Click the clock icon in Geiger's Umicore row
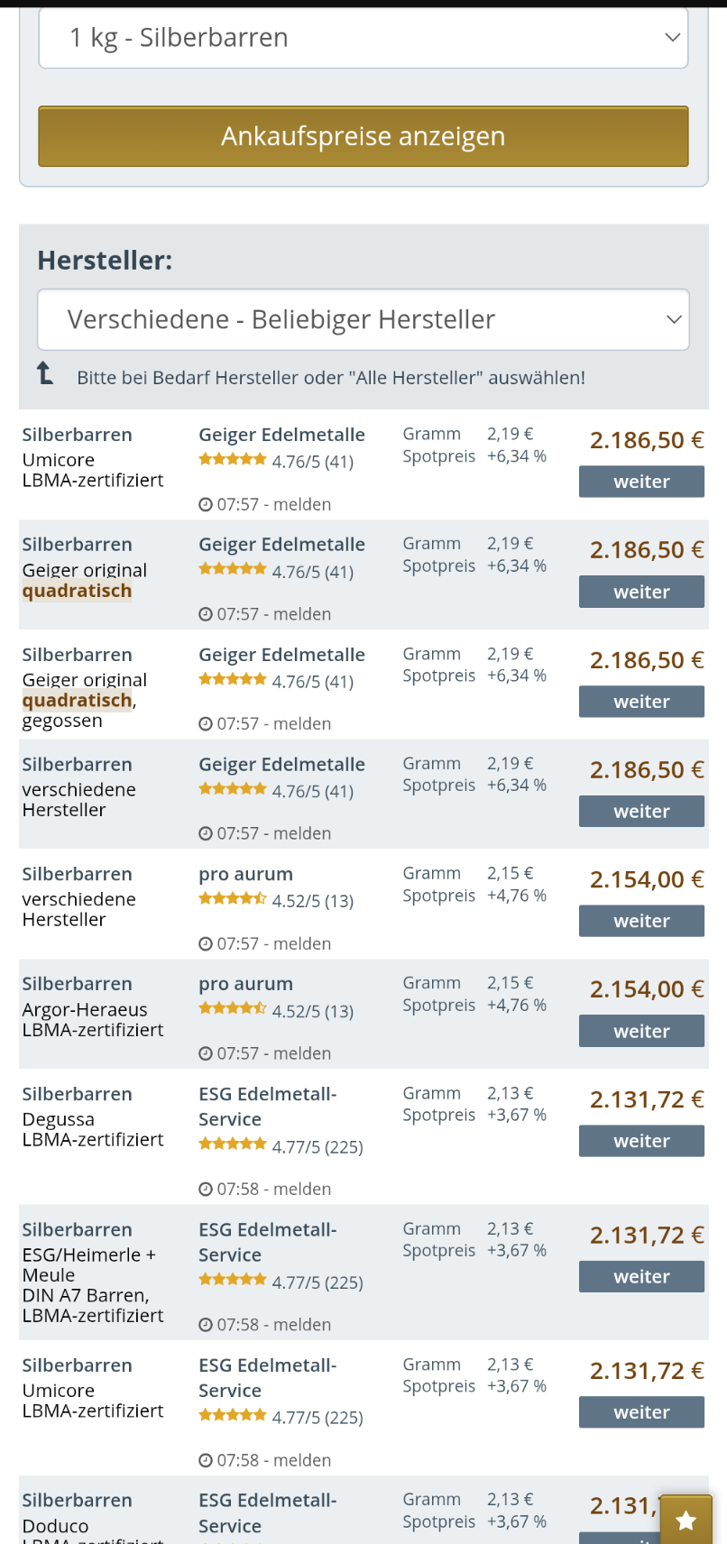 (206, 505)
